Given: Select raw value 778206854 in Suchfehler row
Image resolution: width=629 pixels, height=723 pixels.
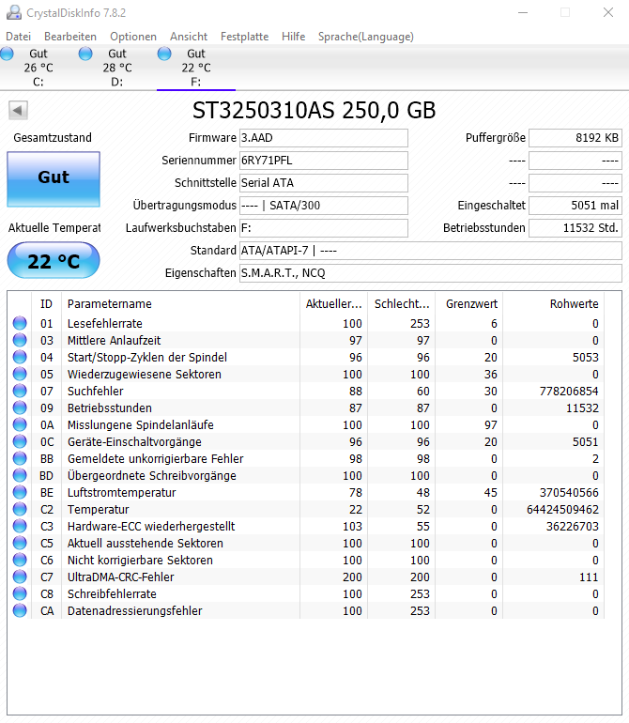Looking at the screenshot, I should point(569,391).
